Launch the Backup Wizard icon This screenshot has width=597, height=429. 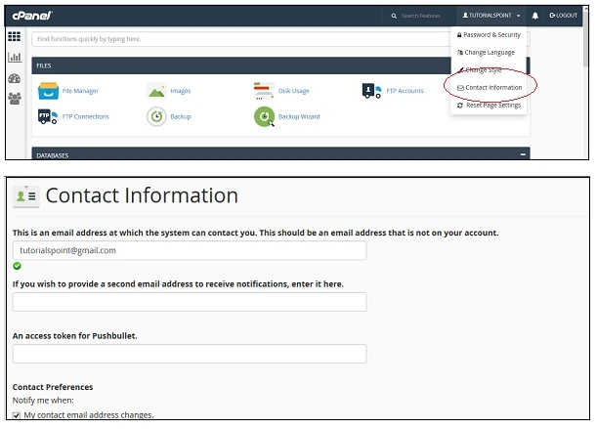(263, 117)
